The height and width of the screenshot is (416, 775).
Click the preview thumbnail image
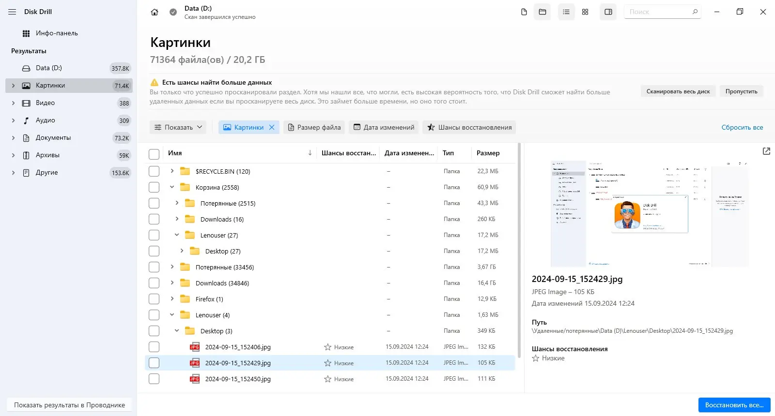tap(650, 214)
